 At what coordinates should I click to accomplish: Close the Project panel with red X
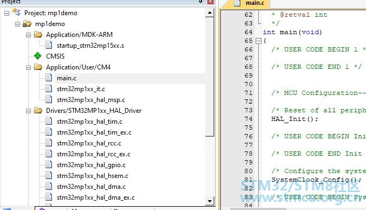coord(211,2)
